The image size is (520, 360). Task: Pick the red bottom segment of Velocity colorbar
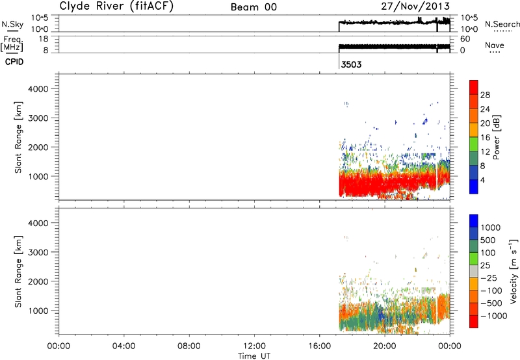[474, 322]
